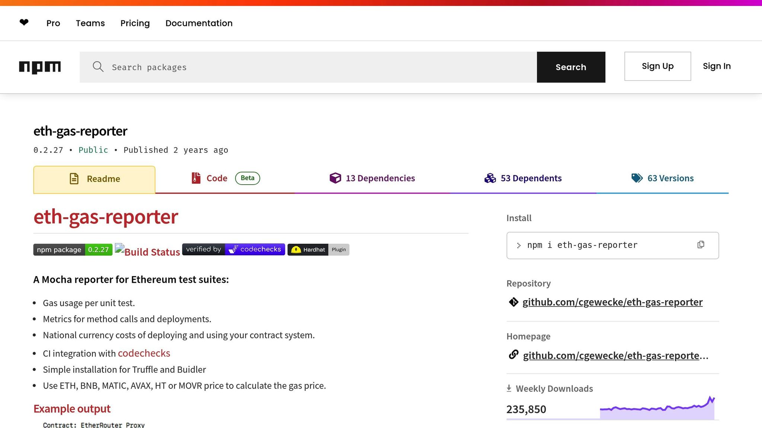Open the Readme tab
This screenshot has width=762, height=428.
click(94, 179)
